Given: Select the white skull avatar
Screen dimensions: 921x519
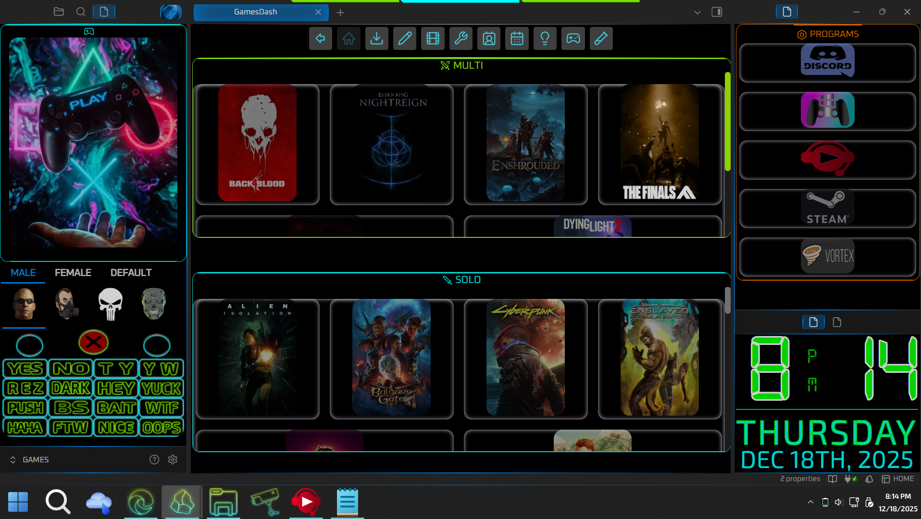Looking at the screenshot, I should [111, 304].
